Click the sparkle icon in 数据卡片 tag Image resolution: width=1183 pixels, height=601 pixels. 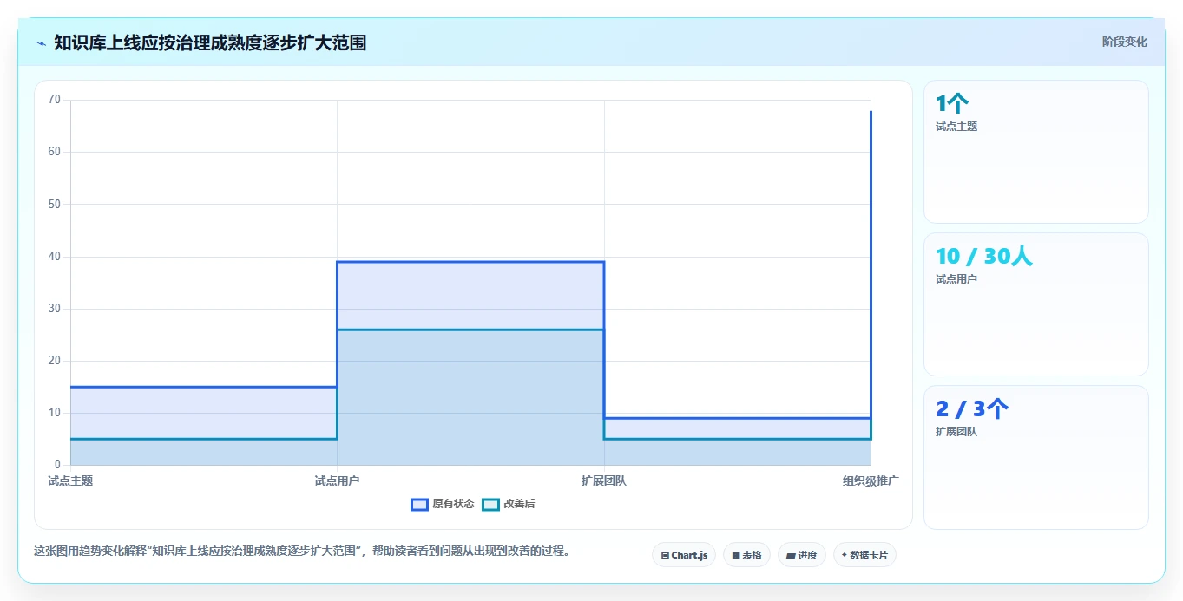point(845,555)
